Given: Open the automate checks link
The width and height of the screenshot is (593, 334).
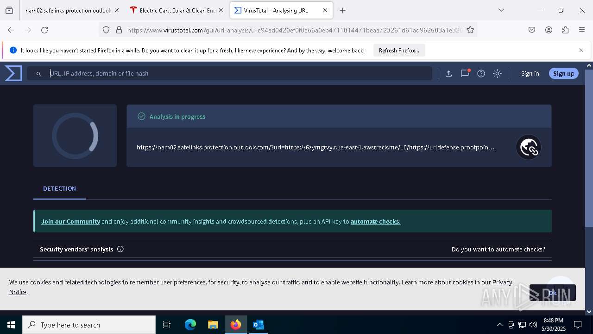Looking at the screenshot, I should click(376, 221).
